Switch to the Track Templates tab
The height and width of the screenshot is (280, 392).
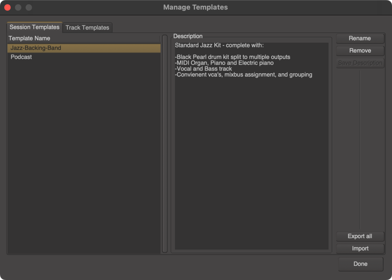point(87,27)
